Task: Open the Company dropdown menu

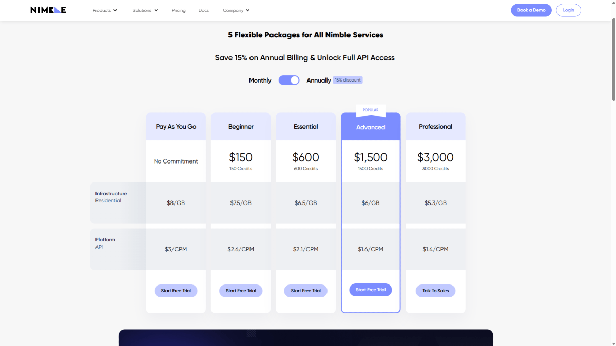Action: [x=236, y=10]
